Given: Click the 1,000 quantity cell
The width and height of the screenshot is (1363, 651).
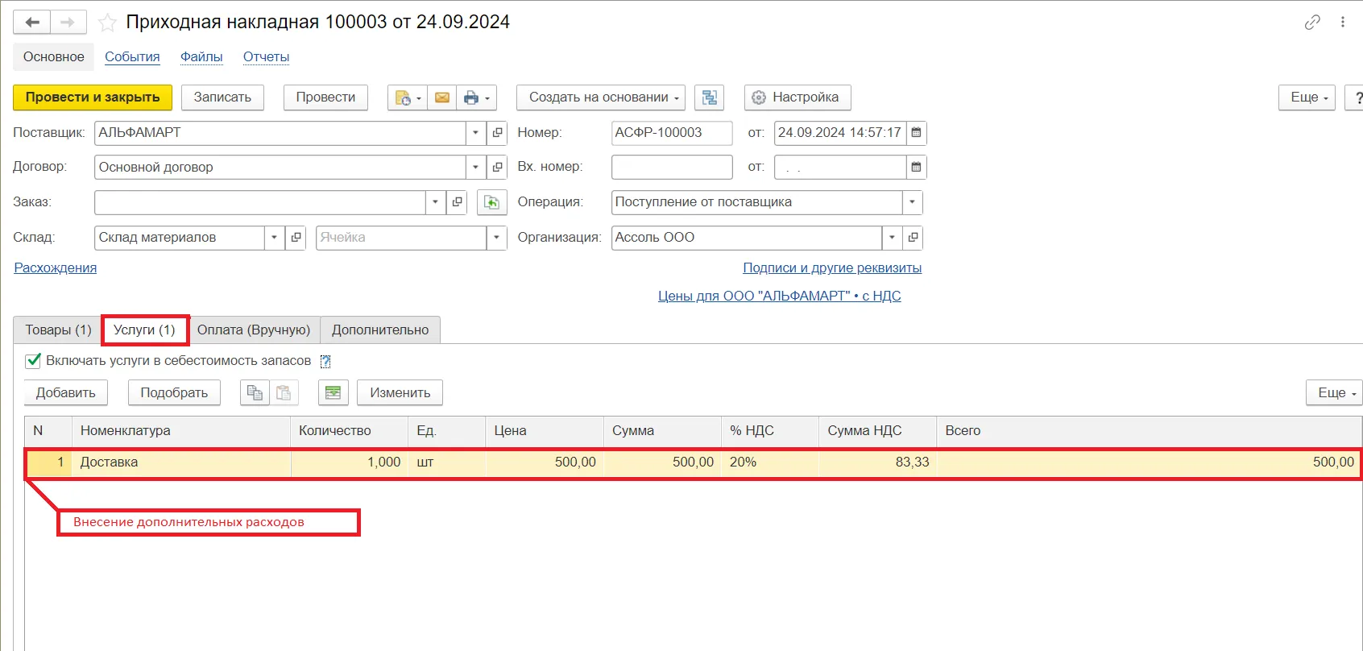Looking at the screenshot, I should point(350,462).
